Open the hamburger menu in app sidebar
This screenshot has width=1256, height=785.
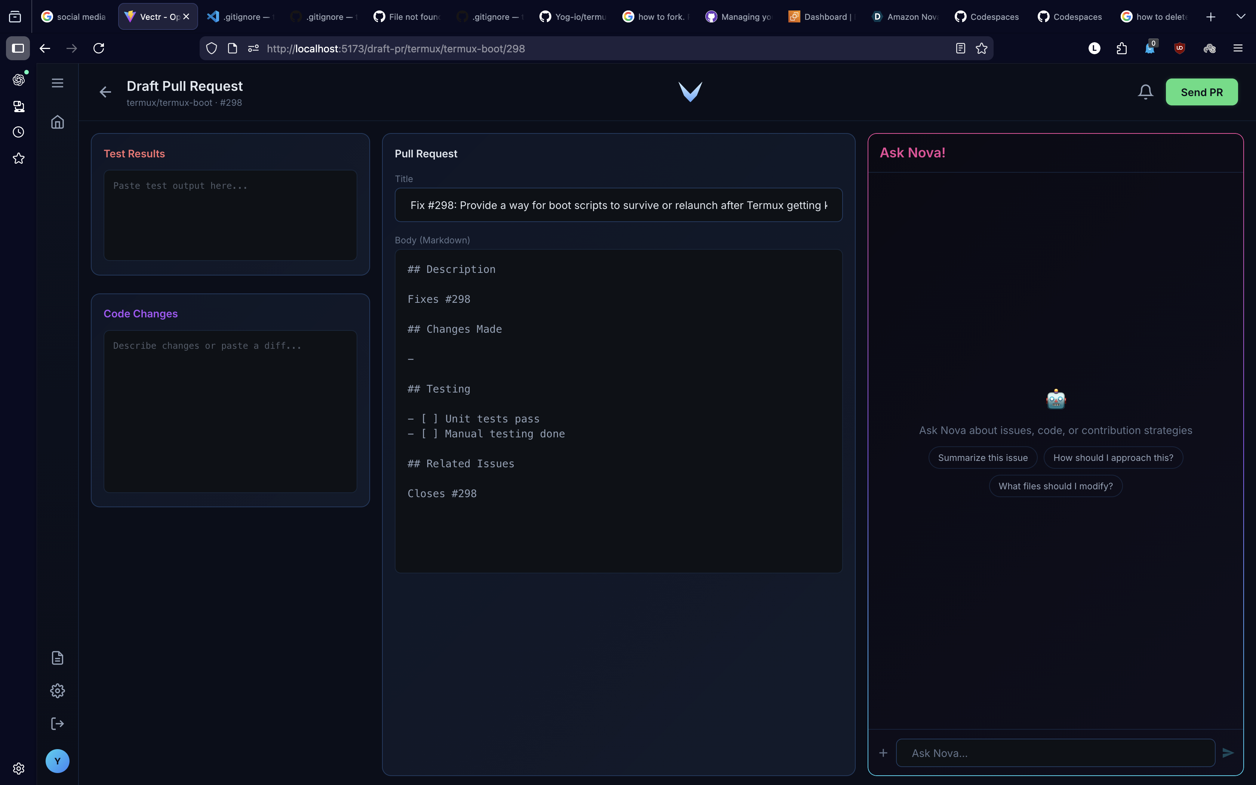tap(57, 83)
